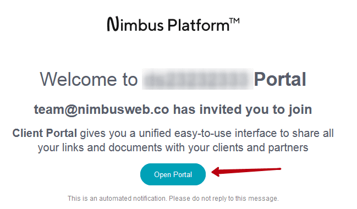The image size is (357, 209).
Task: Click the stylized N in Nimbus logo
Action: point(113,24)
